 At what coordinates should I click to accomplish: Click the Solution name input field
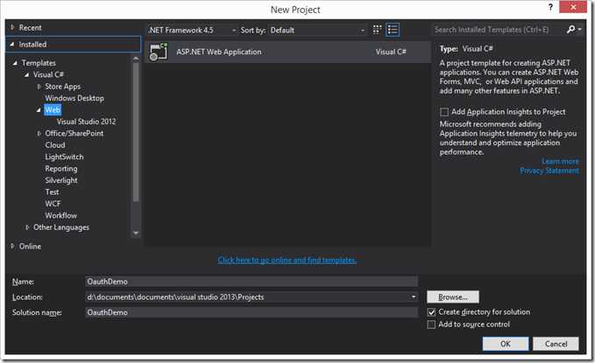point(251,312)
